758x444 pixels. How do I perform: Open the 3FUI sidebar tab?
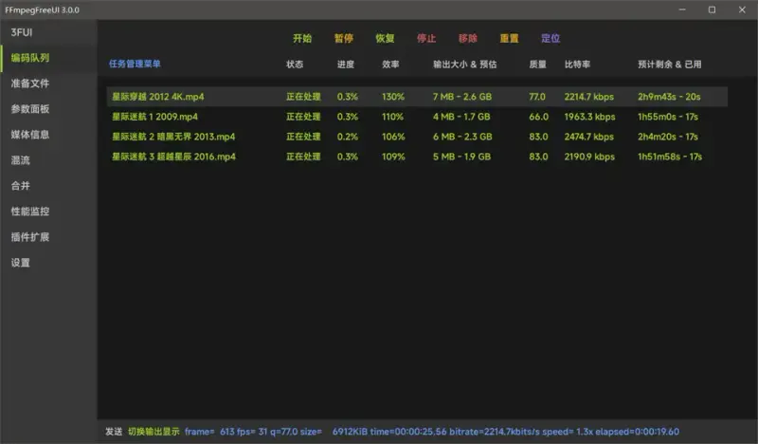tap(21, 32)
